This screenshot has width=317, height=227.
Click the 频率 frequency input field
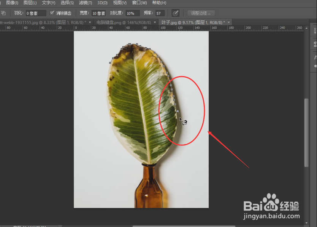pyautogui.click(x=160, y=13)
